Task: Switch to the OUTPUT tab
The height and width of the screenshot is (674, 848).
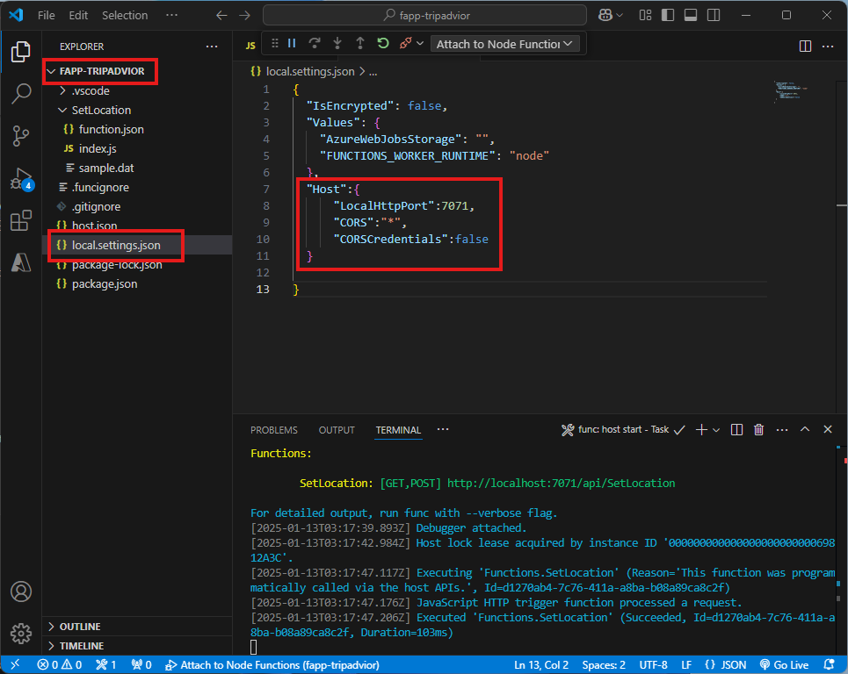Action: click(337, 430)
